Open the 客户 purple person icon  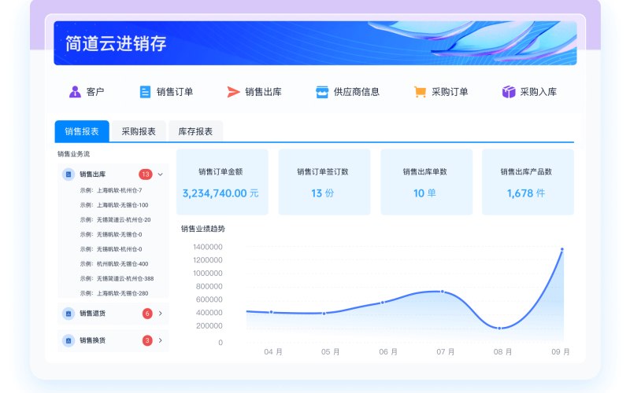[75, 92]
